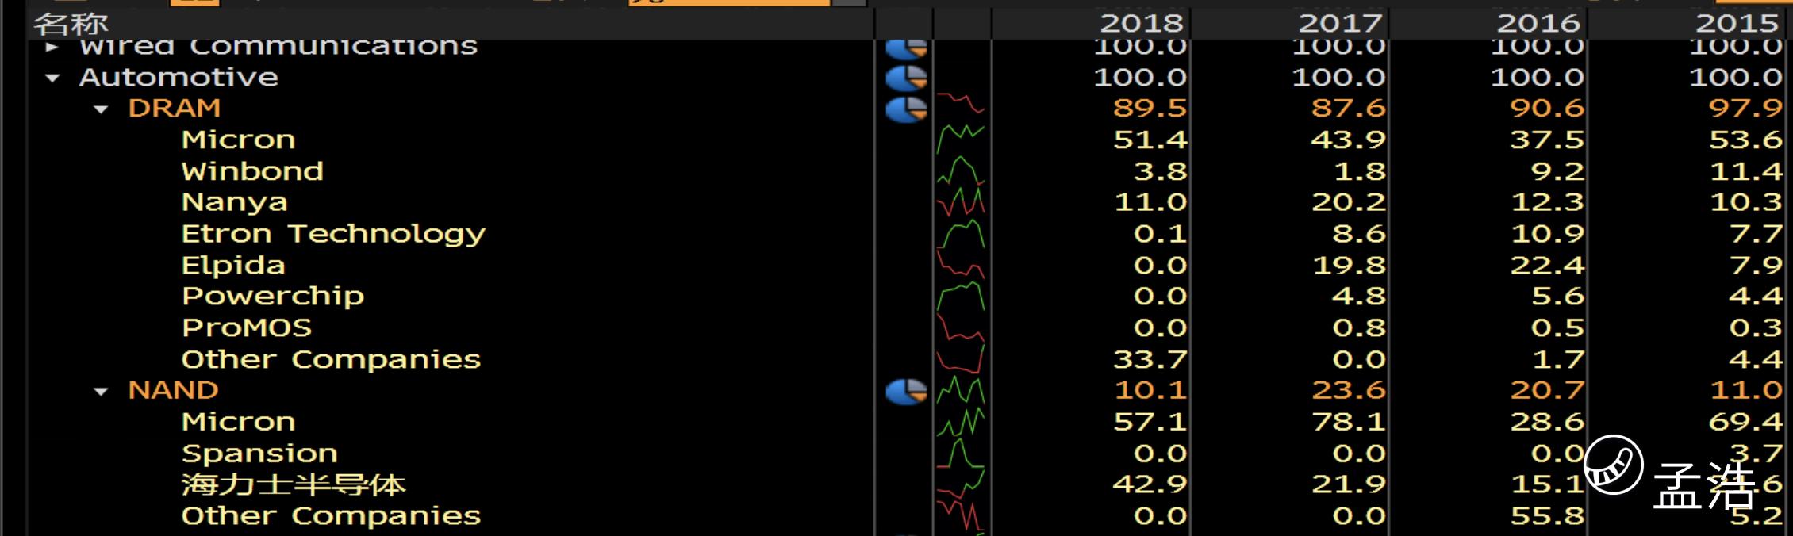Viewport: 1793px width, 536px height.
Task: Open the NAND row pie chart icon
Action: click(906, 391)
